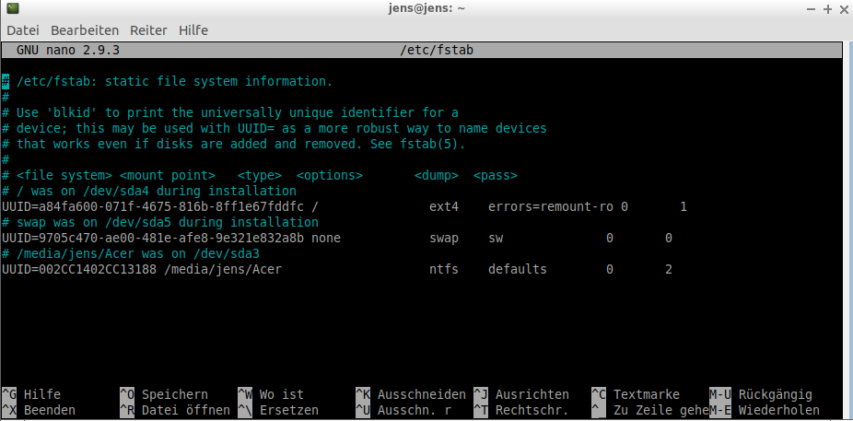Click the ntfs type on the Acer line
The height and width of the screenshot is (421, 853).
(444, 269)
